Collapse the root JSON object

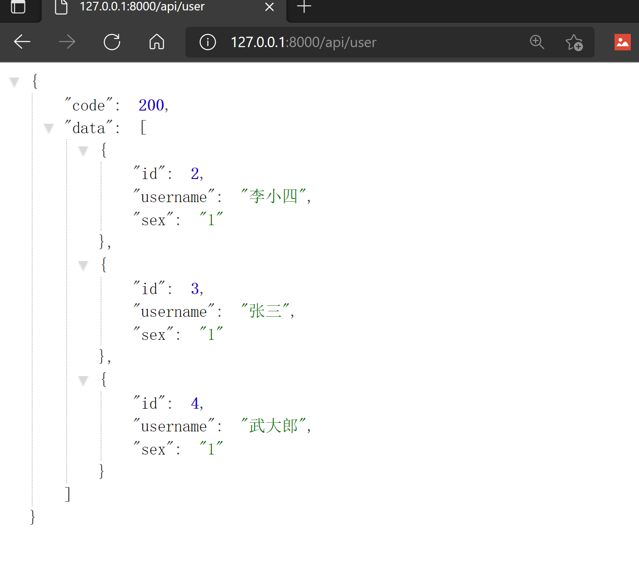coord(15,82)
